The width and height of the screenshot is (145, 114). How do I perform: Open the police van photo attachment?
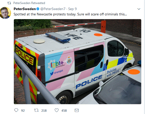[x=78, y=62]
